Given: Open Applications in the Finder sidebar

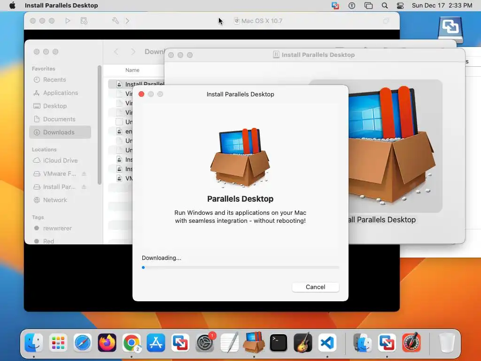Looking at the screenshot, I should tap(61, 93).
